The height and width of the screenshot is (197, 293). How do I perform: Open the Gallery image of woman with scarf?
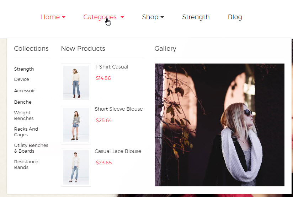pos(219,125)
